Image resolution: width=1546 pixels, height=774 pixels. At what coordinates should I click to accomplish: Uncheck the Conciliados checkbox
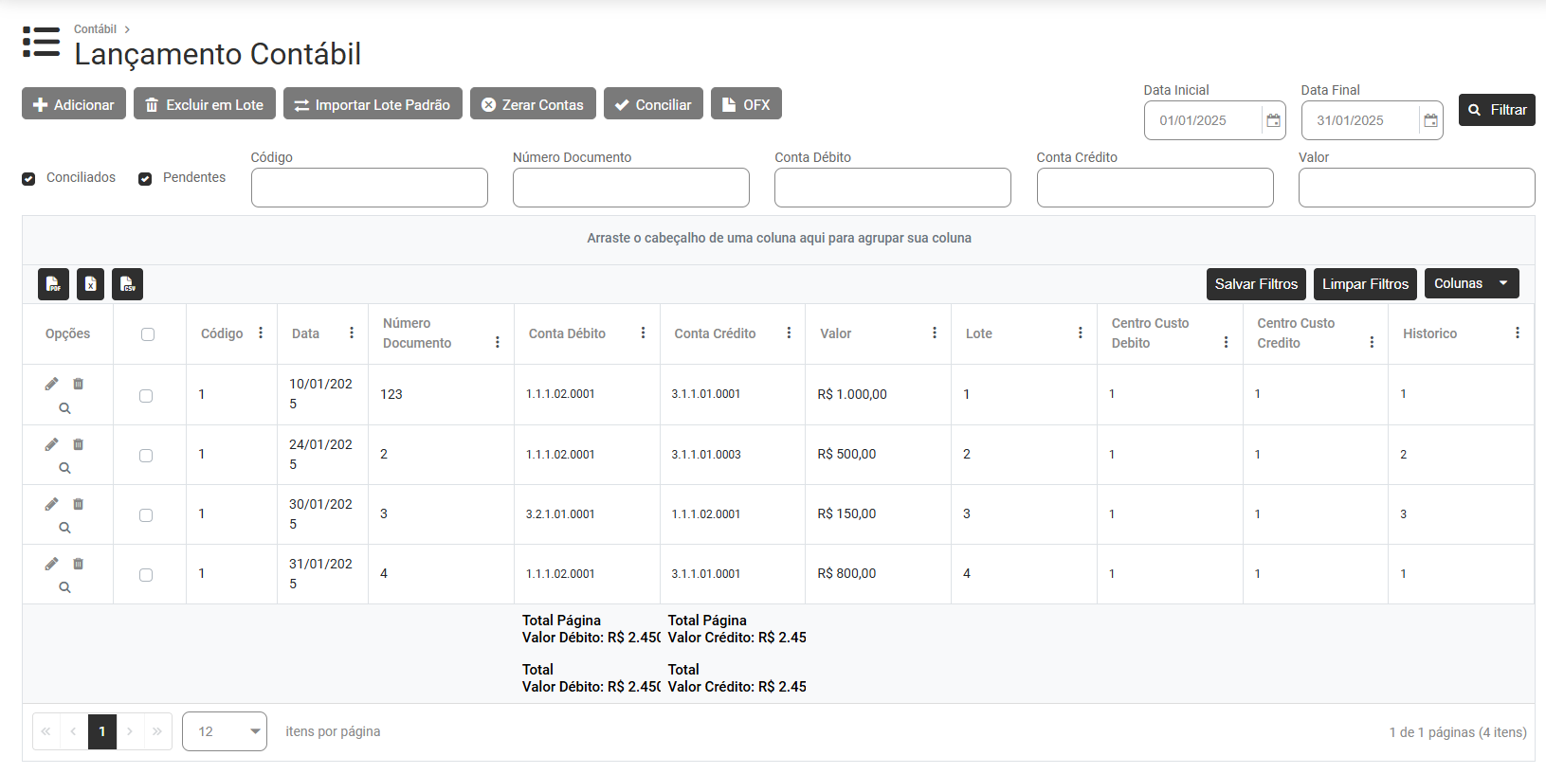[x=28, y=178]
